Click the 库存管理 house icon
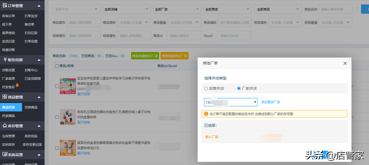This screenshot has height=165, width=369. tap(5, 126)
